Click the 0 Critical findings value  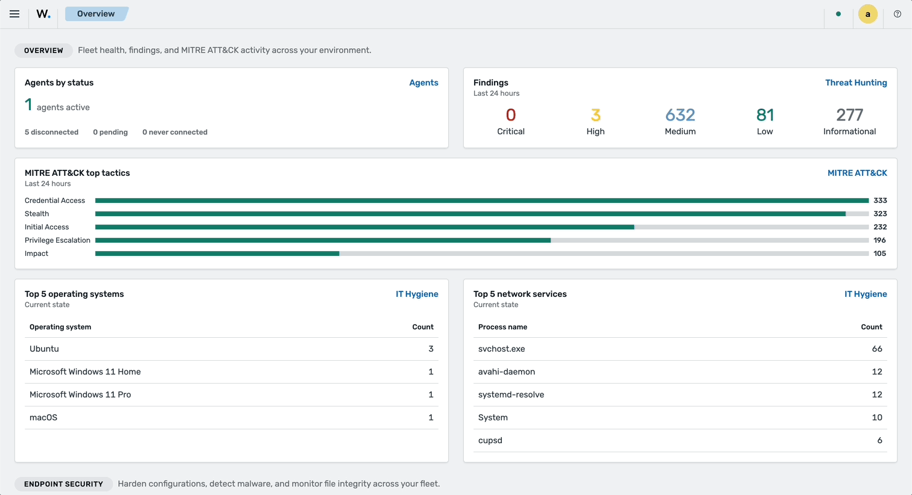coord(511,115)
